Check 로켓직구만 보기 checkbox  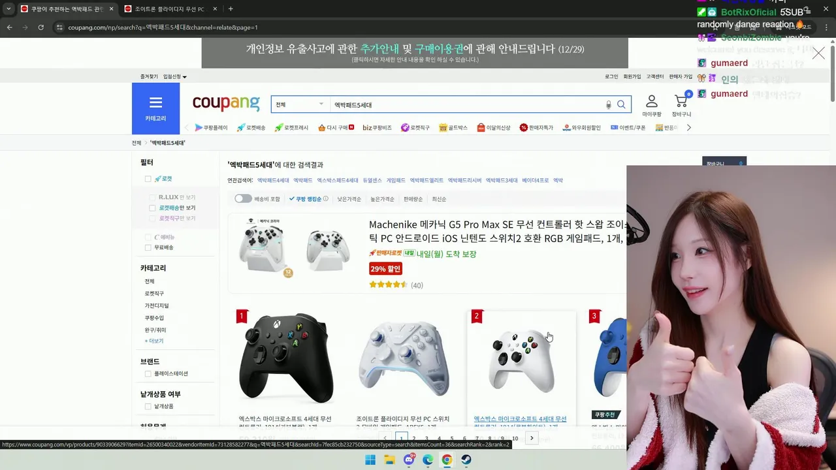click(152, 218)
